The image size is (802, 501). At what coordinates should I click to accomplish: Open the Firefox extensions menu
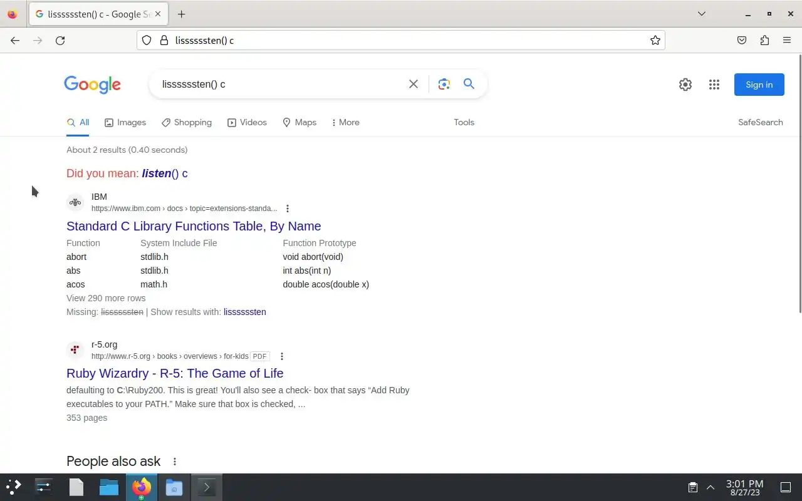pyautogui.click(x=764, y=40)
